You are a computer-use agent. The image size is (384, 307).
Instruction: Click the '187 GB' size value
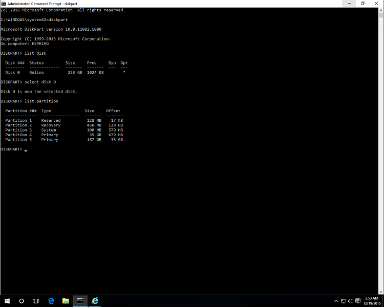pyautogui.click(x=94, y=140)
